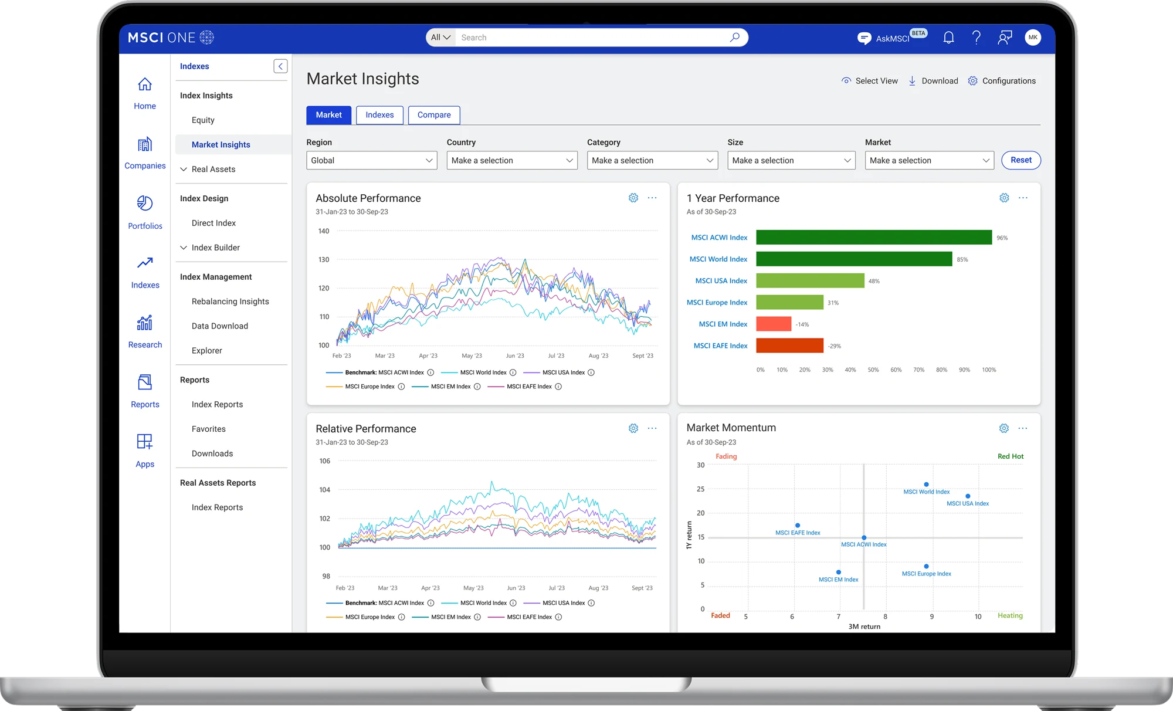
Task: Go to Portfolios via the pie icon
Action: pos(145,213)
